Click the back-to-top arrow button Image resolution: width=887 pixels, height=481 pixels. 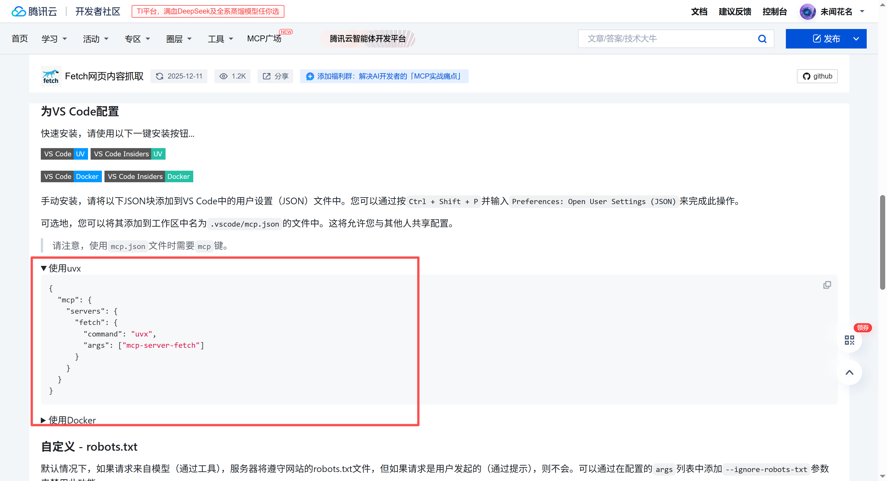pyautogui.click(x=849, y=372)
